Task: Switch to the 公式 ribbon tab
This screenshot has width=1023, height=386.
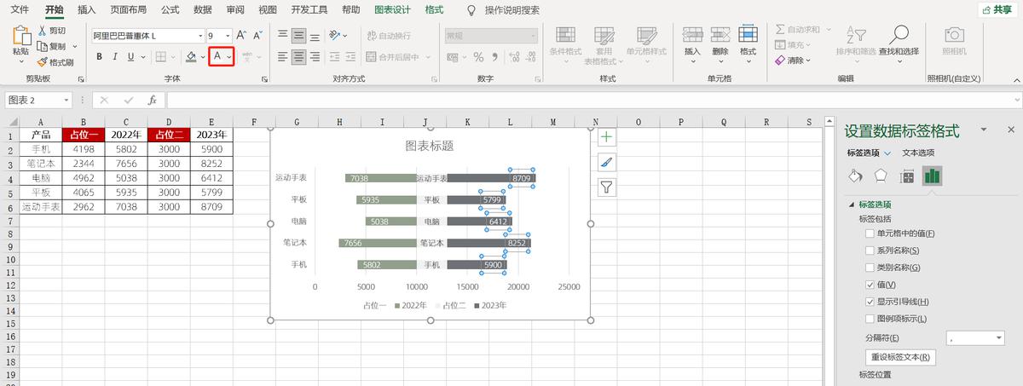Action: pos(170,10)
